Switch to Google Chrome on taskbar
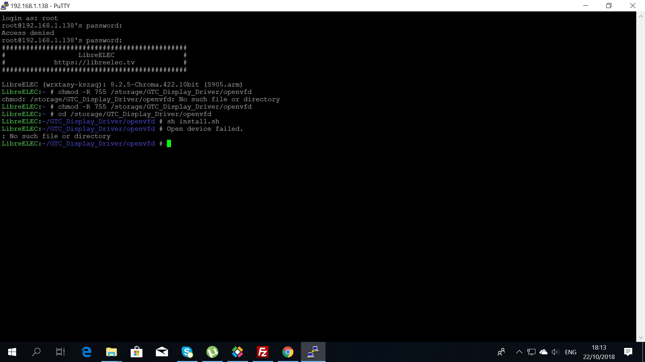 [288, 352]
